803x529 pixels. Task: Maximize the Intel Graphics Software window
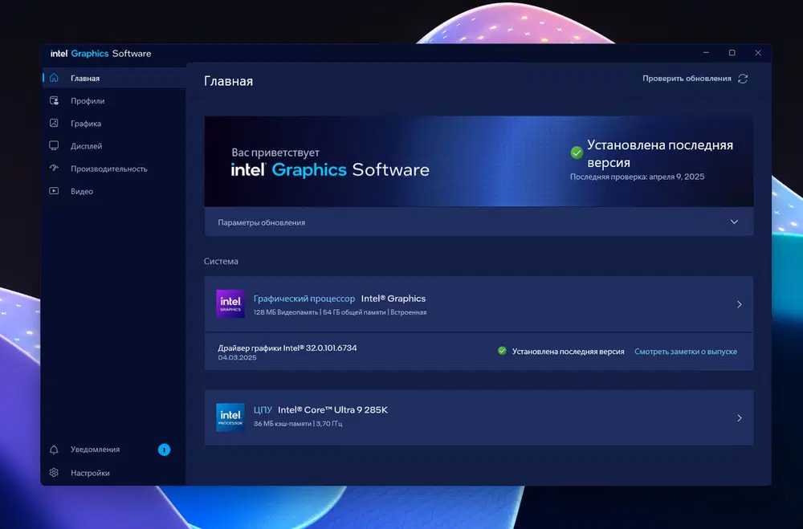[x=732, y=53]
